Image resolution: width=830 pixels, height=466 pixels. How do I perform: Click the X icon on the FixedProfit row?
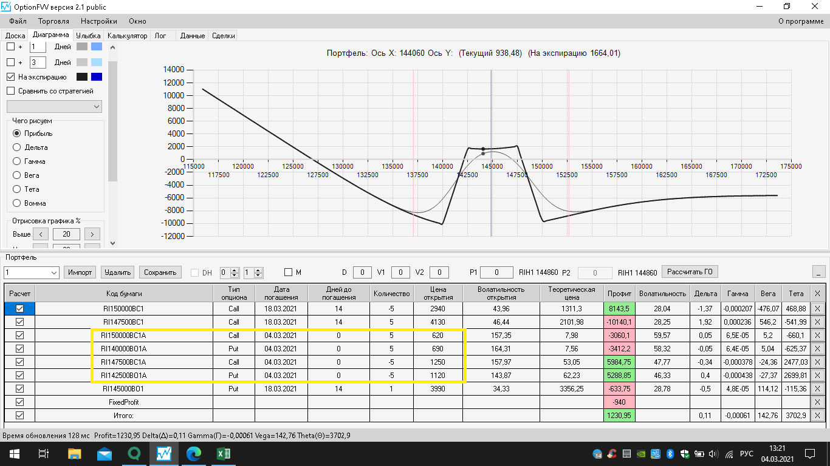pos(817,402)
